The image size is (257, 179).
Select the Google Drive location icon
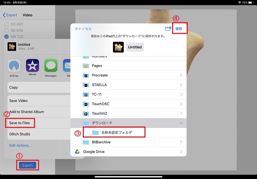click(x=77, y=151)
